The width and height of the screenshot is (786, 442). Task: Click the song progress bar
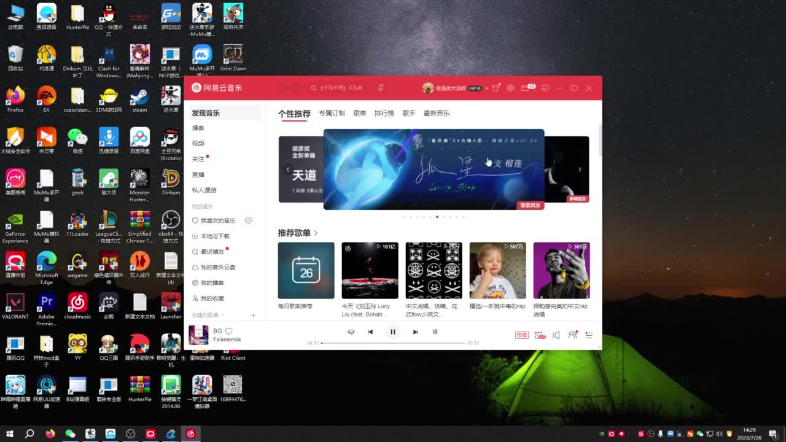click(393, 343)
